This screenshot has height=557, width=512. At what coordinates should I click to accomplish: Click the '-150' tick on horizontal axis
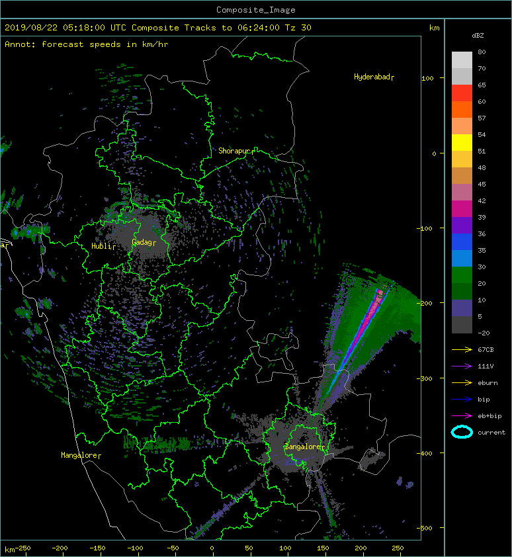[x=97, y=548]
